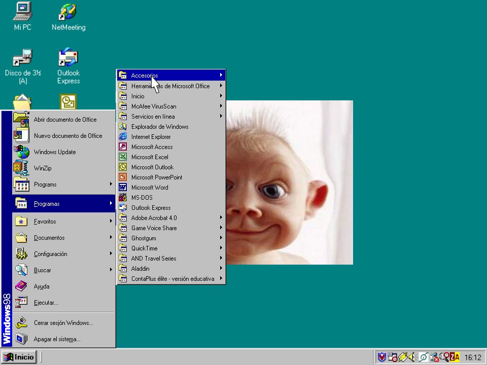487x365 pixels.
Task: Open the ZoneAlarm ZA tray icon
Action: 455,357
